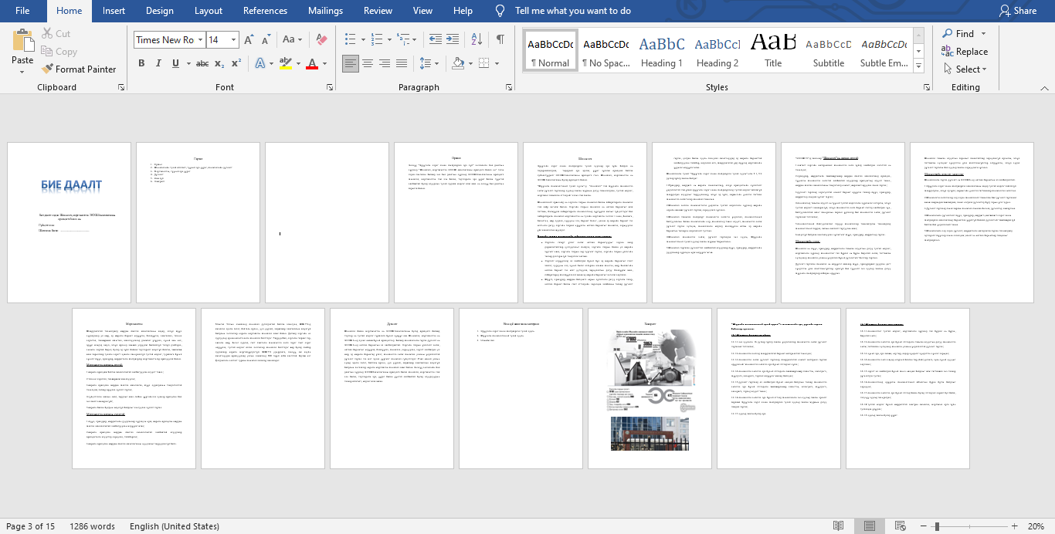Apply the Heading 1 style

pyautogui.click(x=661, y=52)
